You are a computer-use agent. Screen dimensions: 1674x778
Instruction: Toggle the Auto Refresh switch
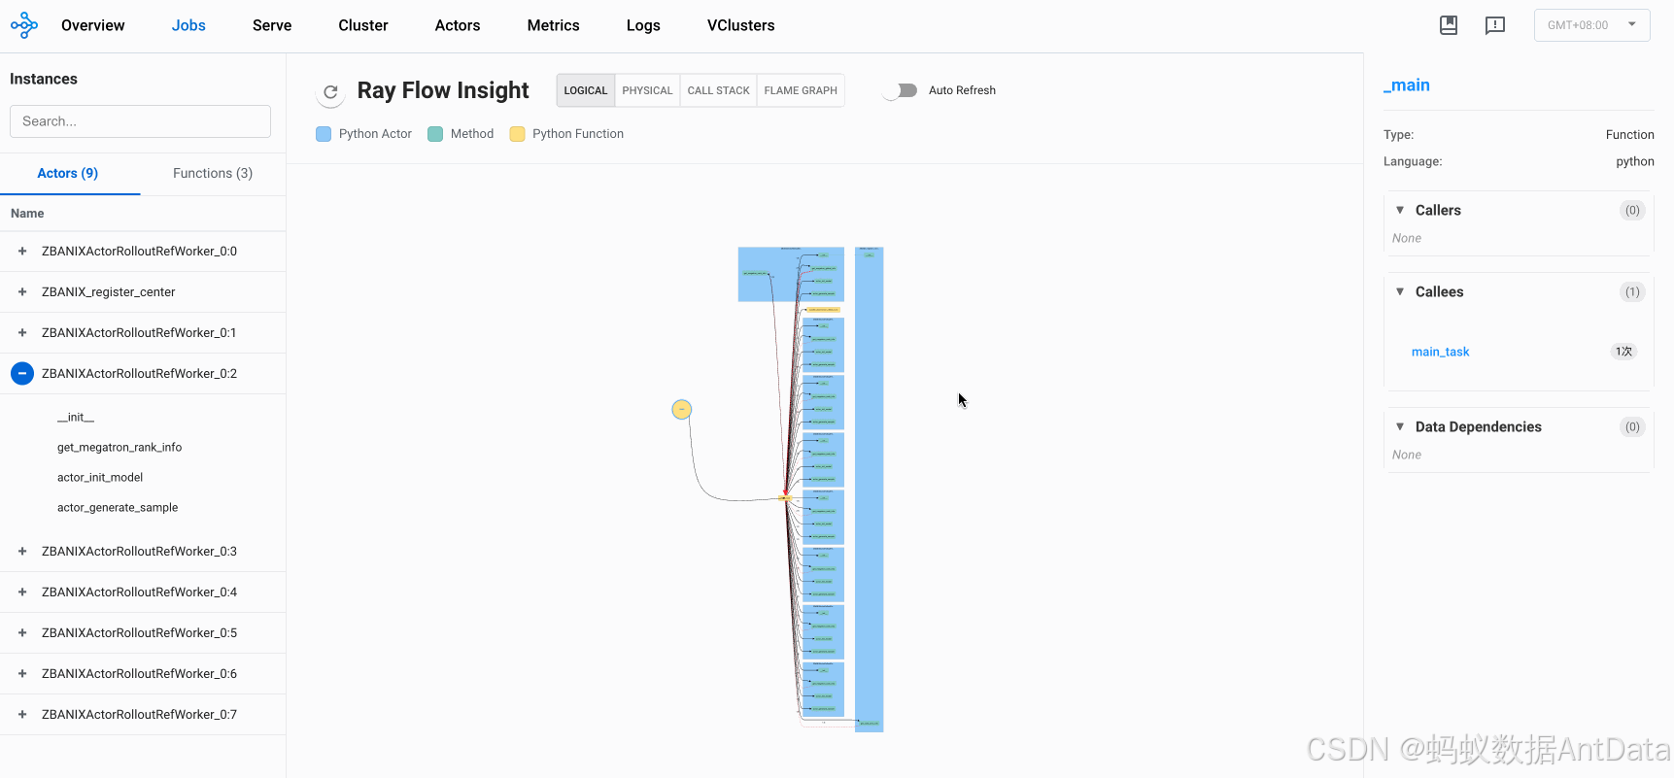click(x=901, y=90)
